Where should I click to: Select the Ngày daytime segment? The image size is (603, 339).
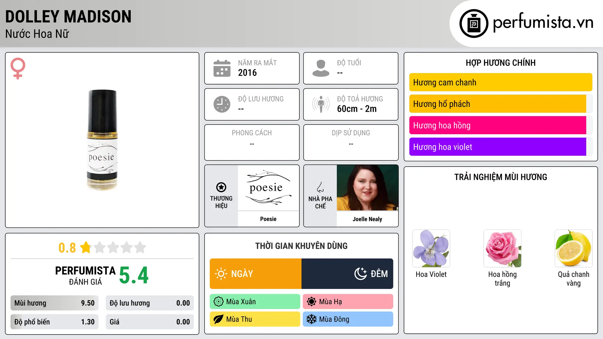click(x=256, y=274)
